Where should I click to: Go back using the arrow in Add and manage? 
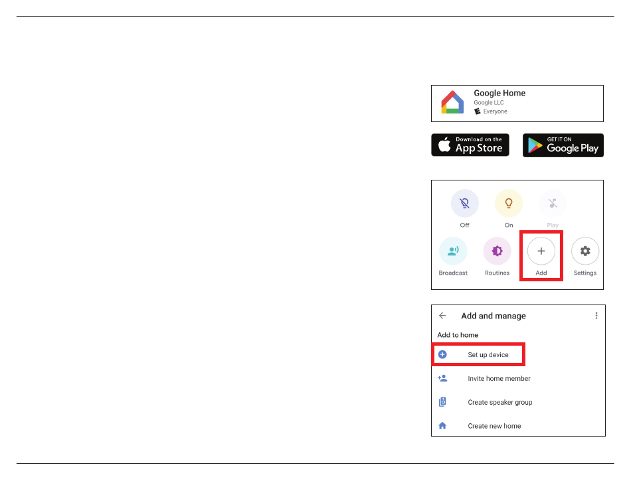[442, 315]
